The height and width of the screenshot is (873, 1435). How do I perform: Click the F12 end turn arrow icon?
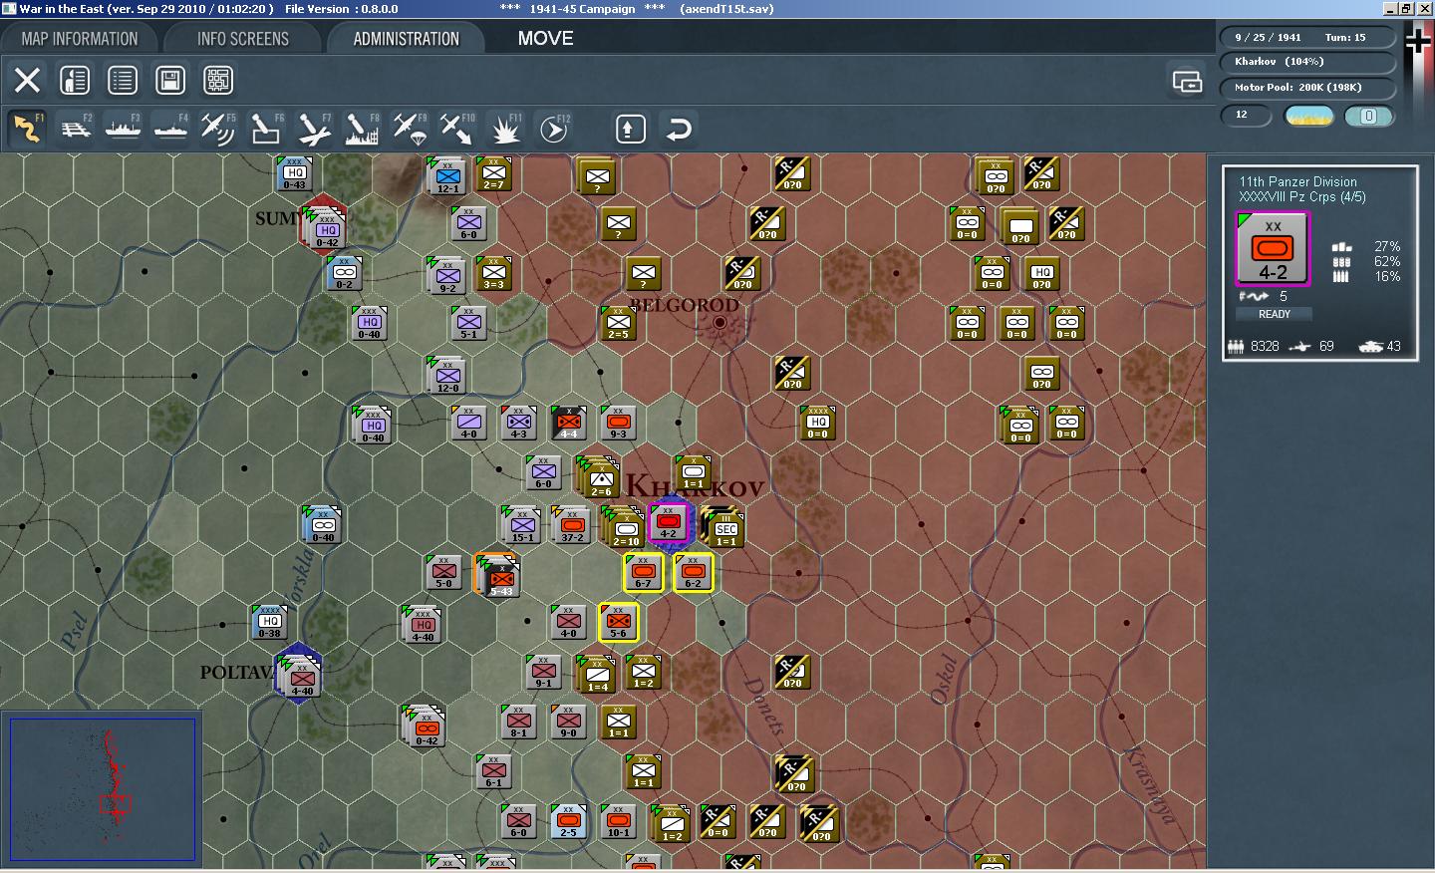pyautogui.click(x=553, y=129)
